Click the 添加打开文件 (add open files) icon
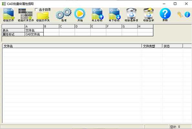 tap(26, 15)
